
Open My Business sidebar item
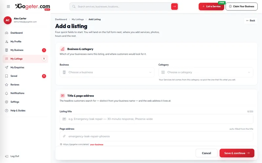(x=26, y=50)
